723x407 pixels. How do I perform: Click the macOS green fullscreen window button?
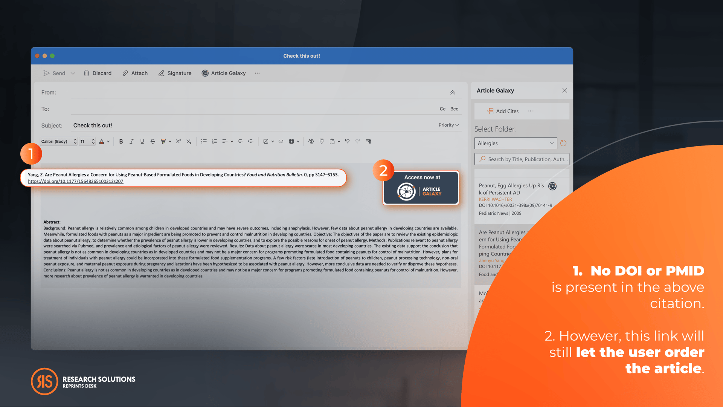coord(52,56)
